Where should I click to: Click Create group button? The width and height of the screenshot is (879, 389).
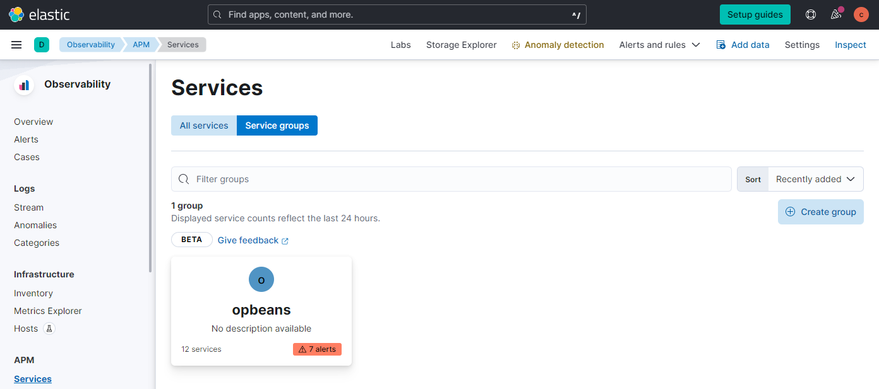pyautogui.click(x=821, y=212)
